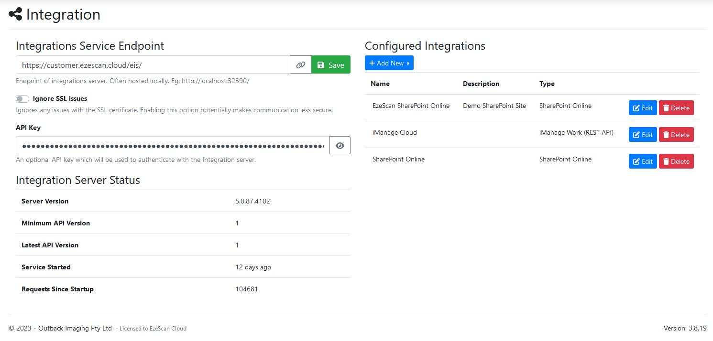This screenshot has height=341, width=713.
Task: Edit the iManage Cloud integration
Action: 643,135
